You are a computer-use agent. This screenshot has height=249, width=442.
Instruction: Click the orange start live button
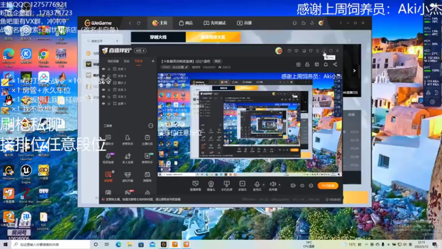[328, 185]
